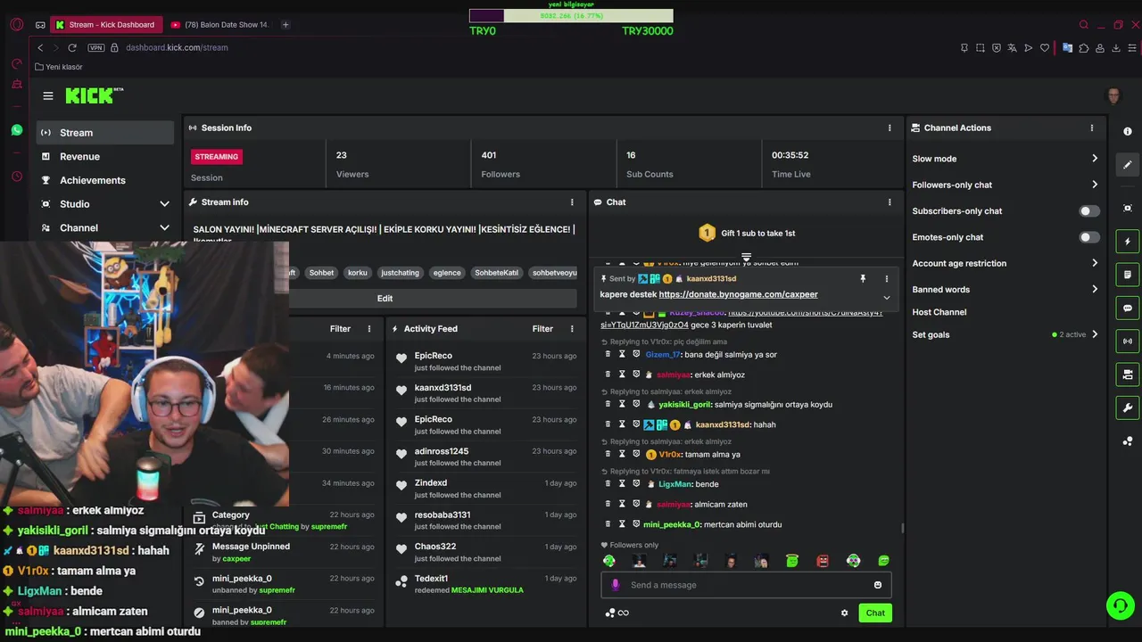Ban Gizem_17 using the shield icon
Image resolution: width=1142 pixels, height=642 pixels.
click(x=636, y=354)
